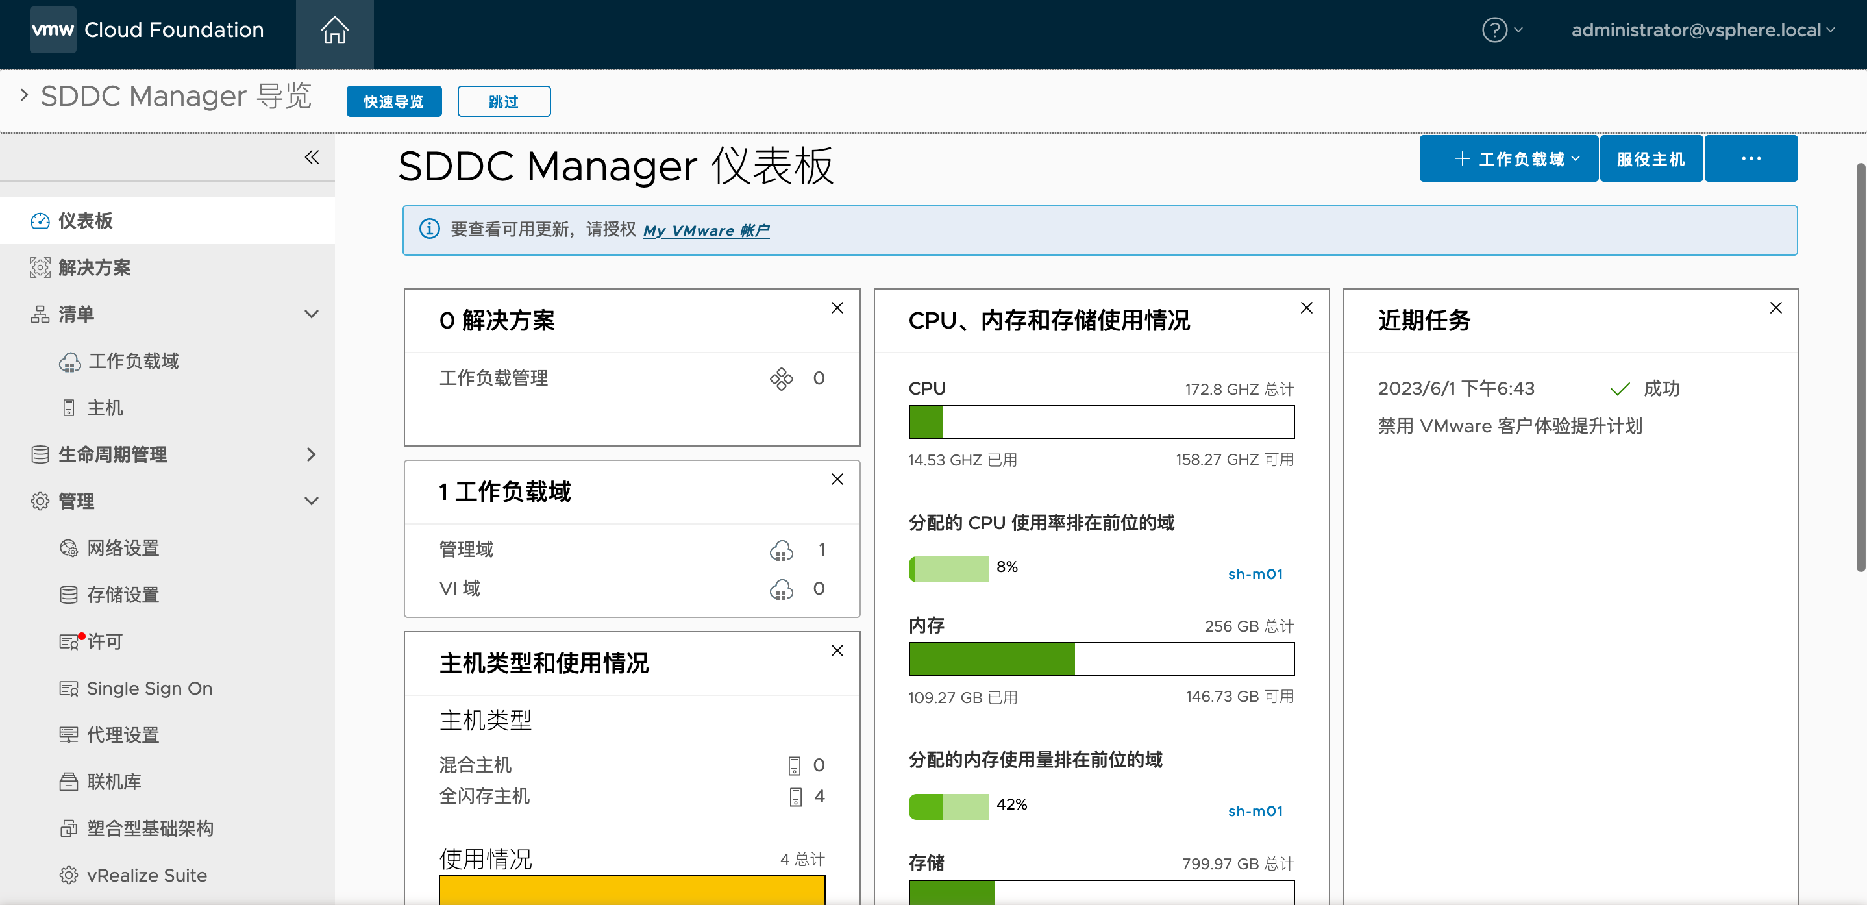Close the 1 工作负载域 card
Screen dimensions: 1867x905
(837, 479)
